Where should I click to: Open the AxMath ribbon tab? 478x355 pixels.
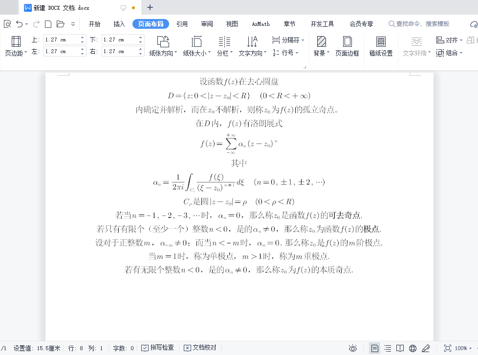coord(261,23)
